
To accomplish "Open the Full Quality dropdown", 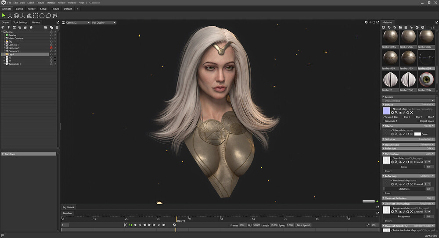I will 104,22.
